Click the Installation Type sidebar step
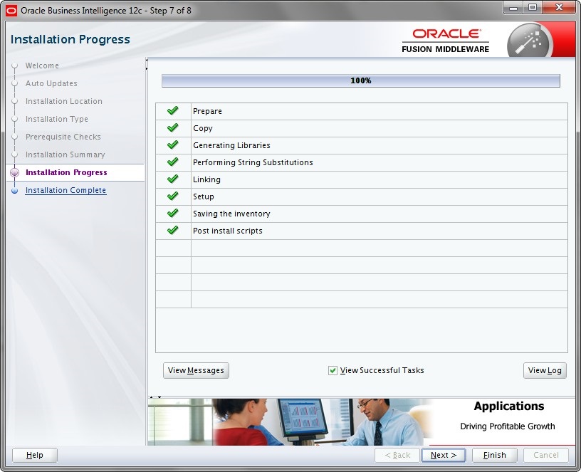Viewport: 581px width, 472px height. tap(57, 119)
